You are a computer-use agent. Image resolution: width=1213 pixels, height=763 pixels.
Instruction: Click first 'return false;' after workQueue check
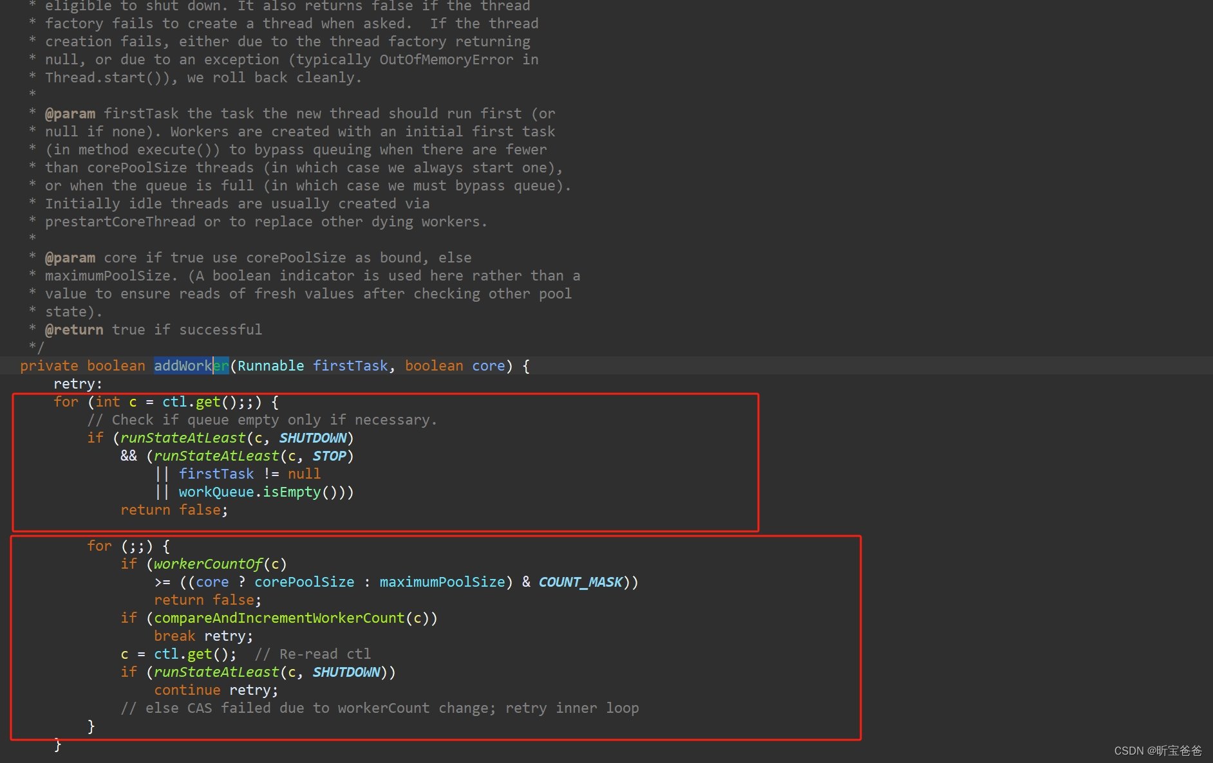click(174, 510)
